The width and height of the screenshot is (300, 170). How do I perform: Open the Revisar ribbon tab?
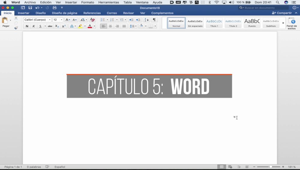point(128,13)
